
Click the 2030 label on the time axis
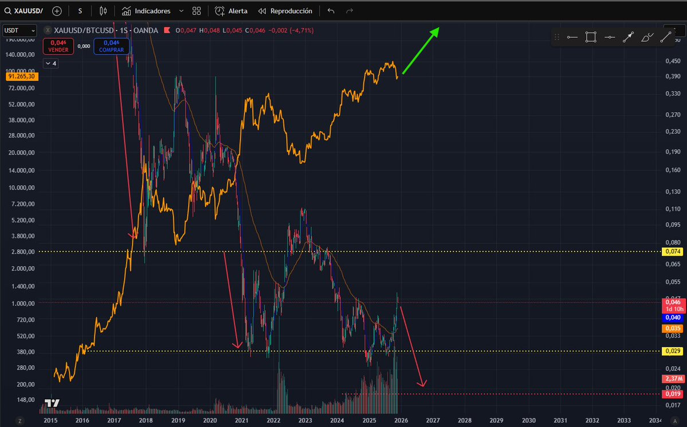coord(528,421)
